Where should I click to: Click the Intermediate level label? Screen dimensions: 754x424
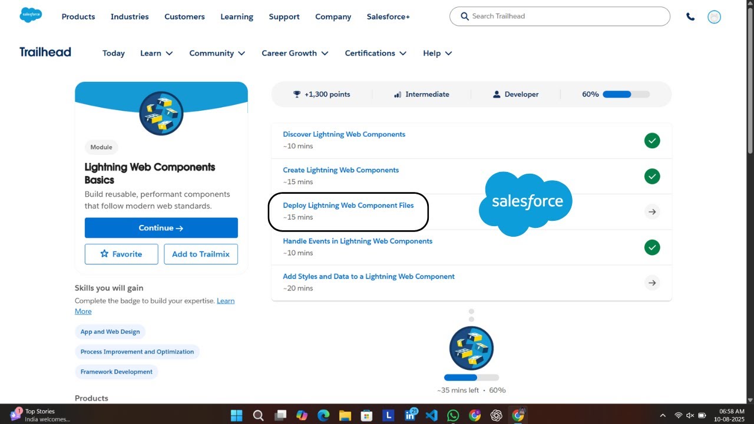click(421, 94)
